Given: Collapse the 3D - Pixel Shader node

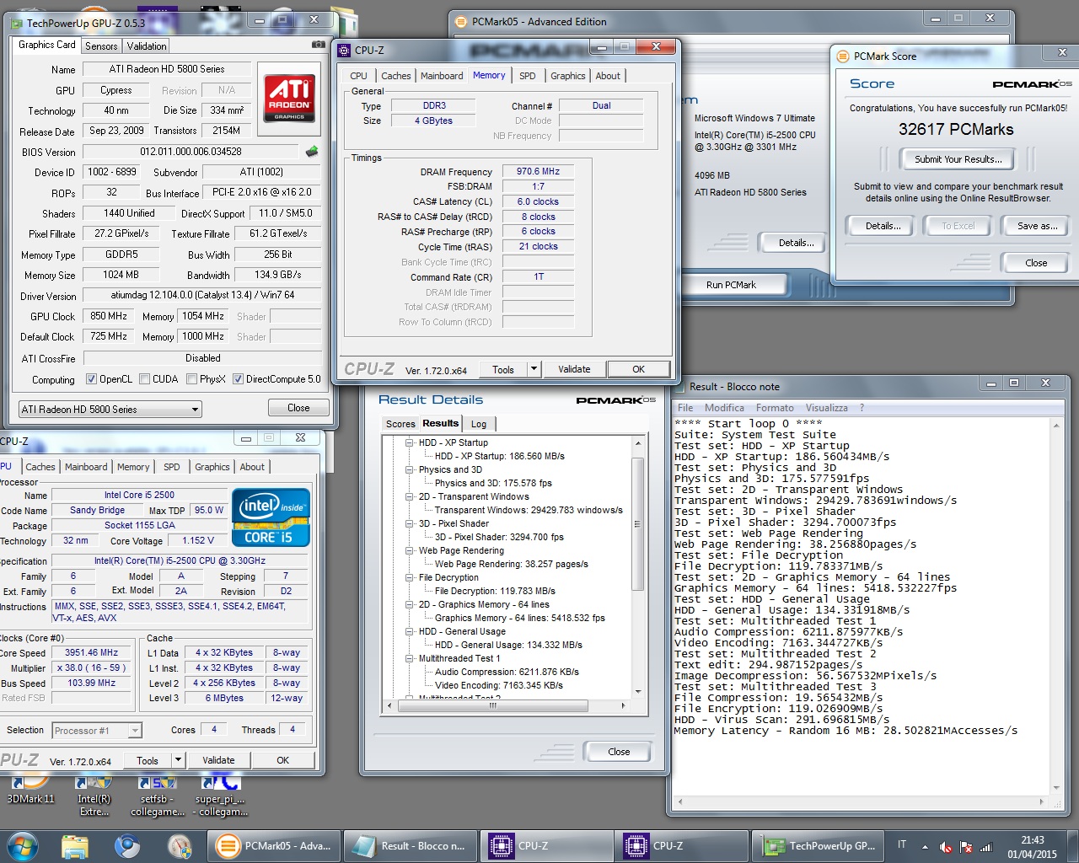Looking at the screenshot, I should point(410,523).
